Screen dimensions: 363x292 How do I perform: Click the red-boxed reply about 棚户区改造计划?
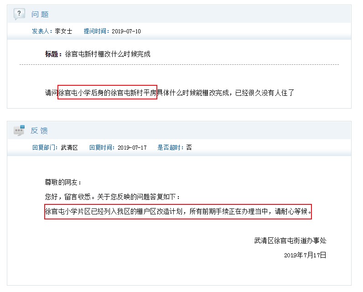(x=178, y=212)
